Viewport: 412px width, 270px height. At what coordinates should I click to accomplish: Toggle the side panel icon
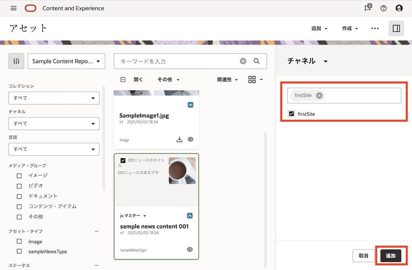click(x=396, y=29)
